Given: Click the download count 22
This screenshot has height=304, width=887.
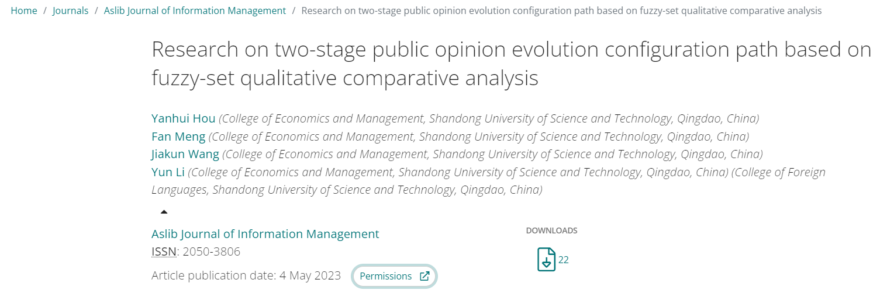Looking at the screenshot, I should tap(564, 260).
